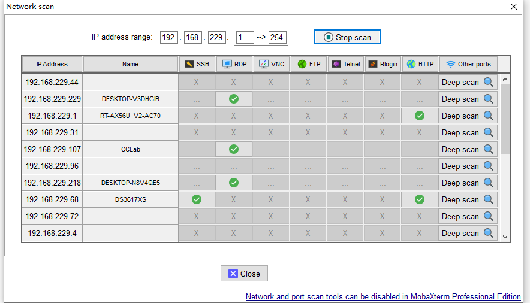Click the HTTP column header
The height and width of the screenshot is (303, 530).
pos(420,64)
